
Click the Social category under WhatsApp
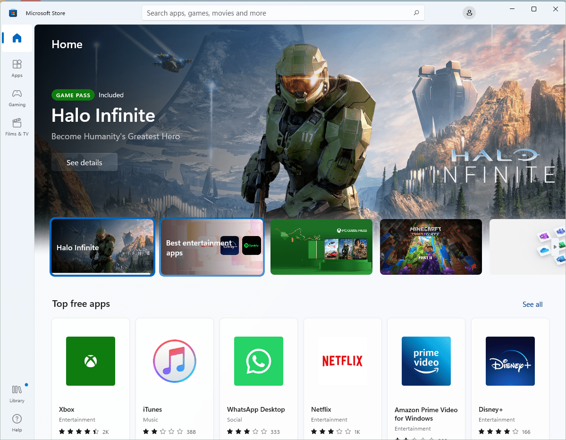235,419
